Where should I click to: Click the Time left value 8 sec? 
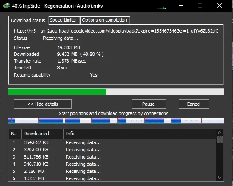(x=62, y=68)
